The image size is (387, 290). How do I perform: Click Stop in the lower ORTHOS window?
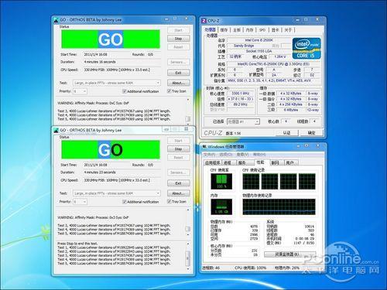pyautogui.click(x=178, y=149)
